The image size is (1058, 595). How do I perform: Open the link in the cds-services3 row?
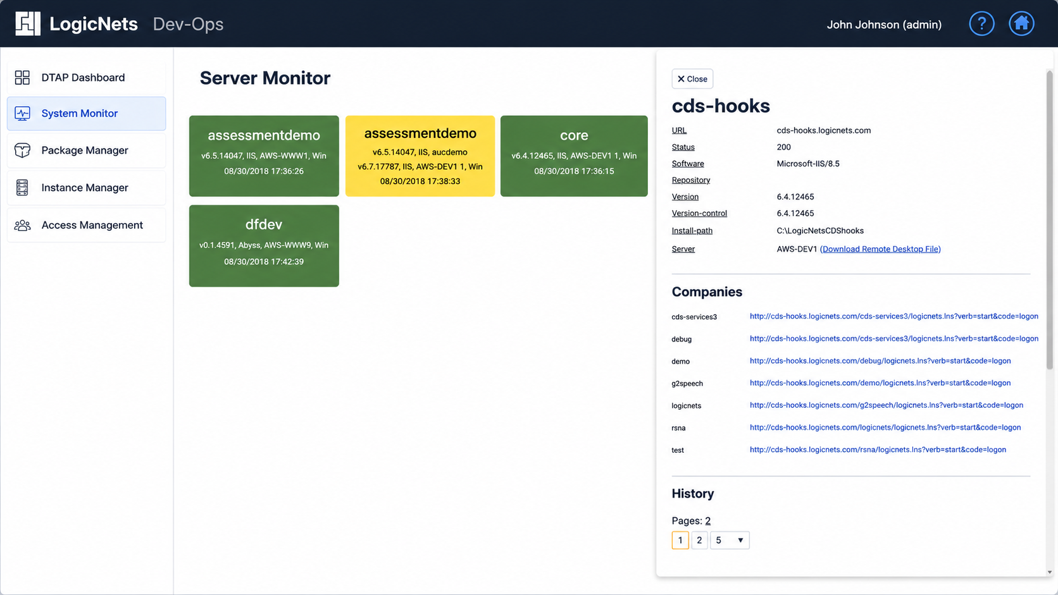tap(893, 316)
